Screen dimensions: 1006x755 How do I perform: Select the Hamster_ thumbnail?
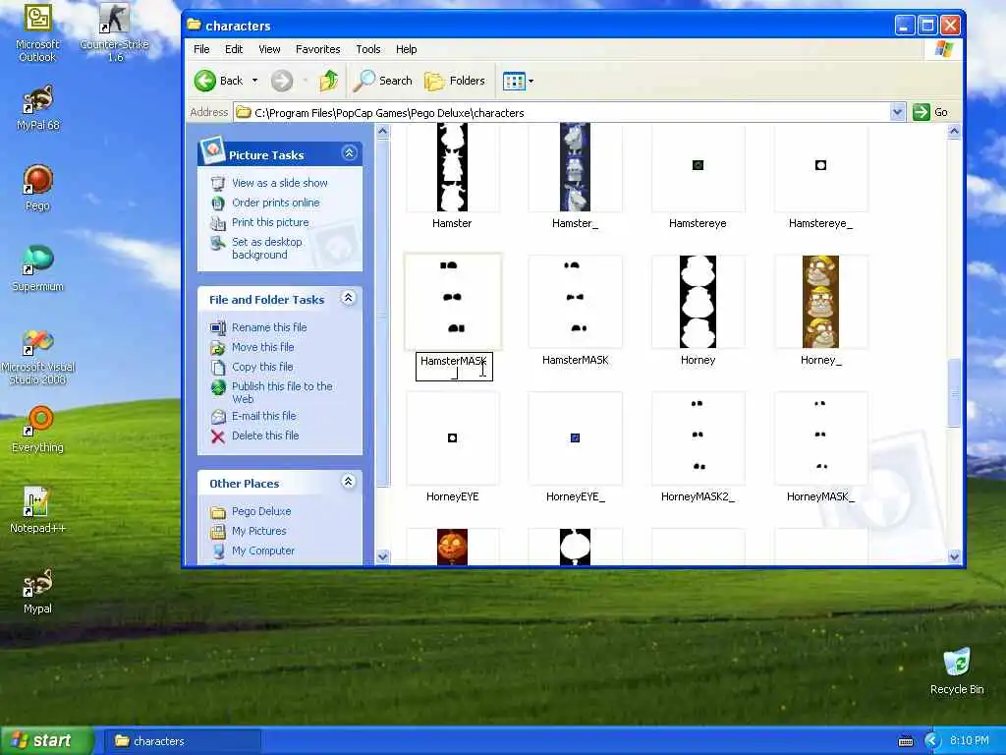tap(575, 167)
